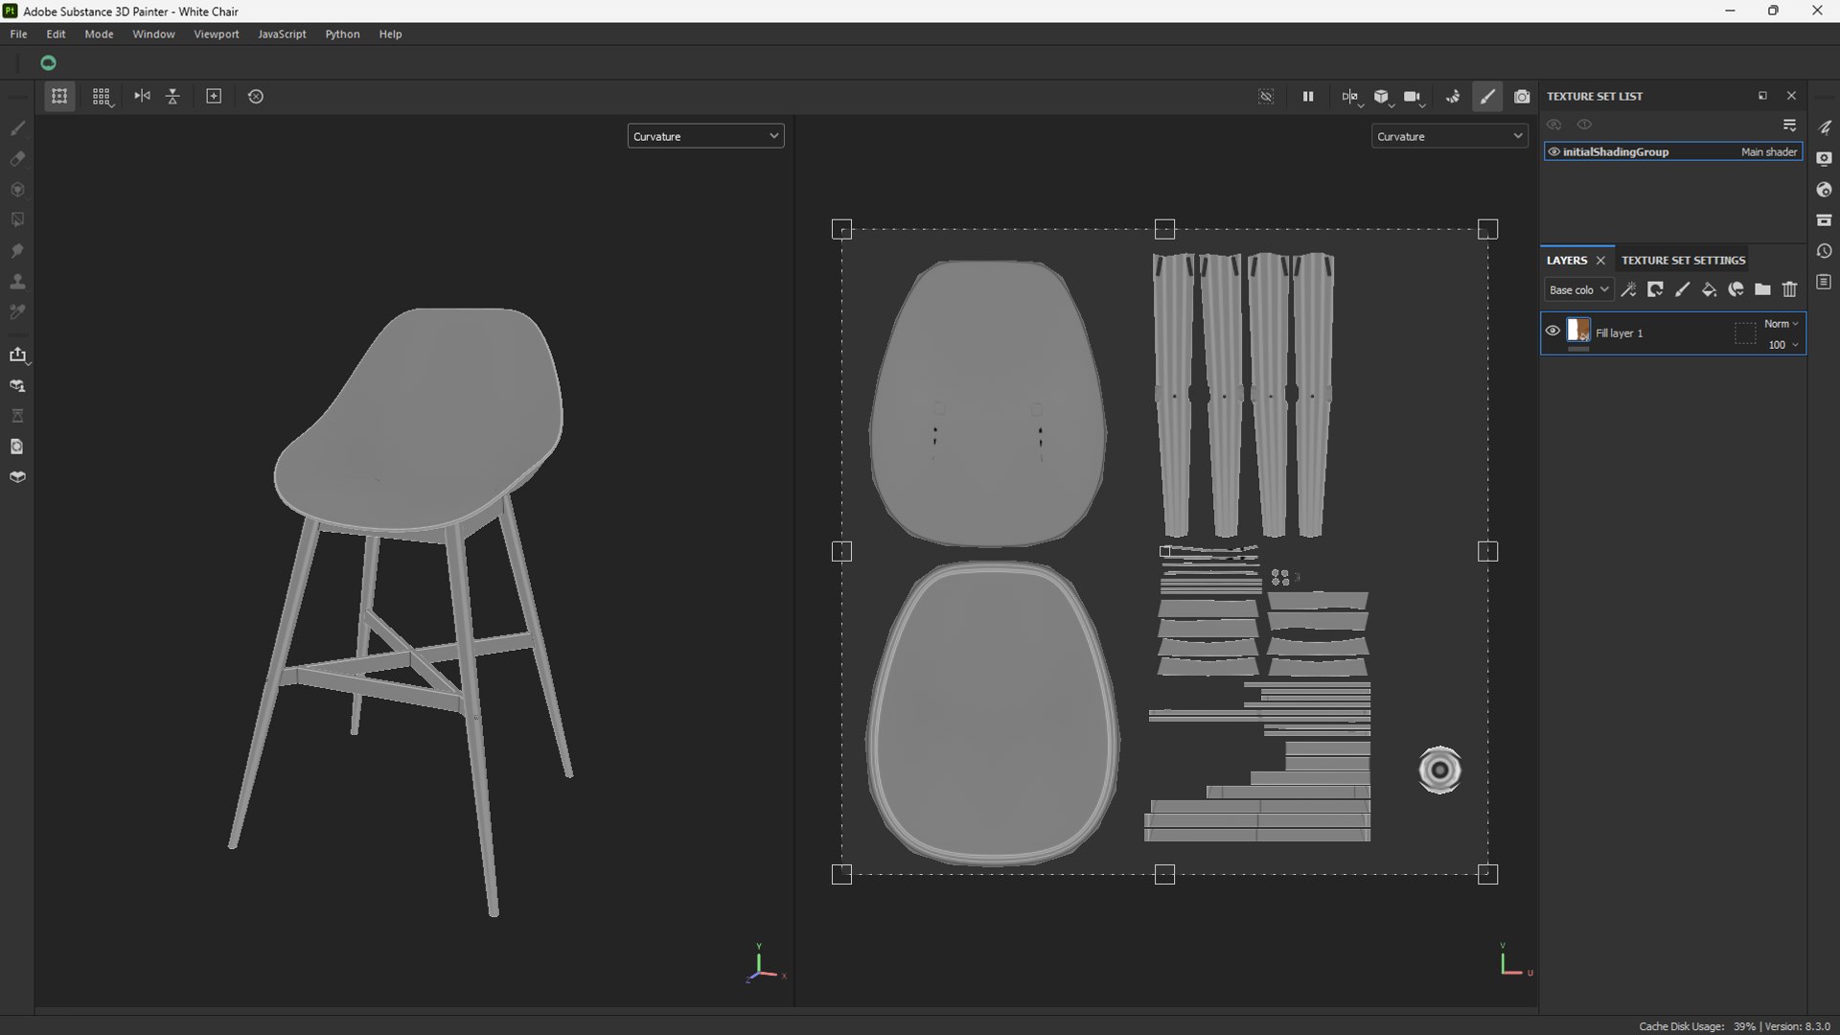Open the Viewport menu

point(217,34)
